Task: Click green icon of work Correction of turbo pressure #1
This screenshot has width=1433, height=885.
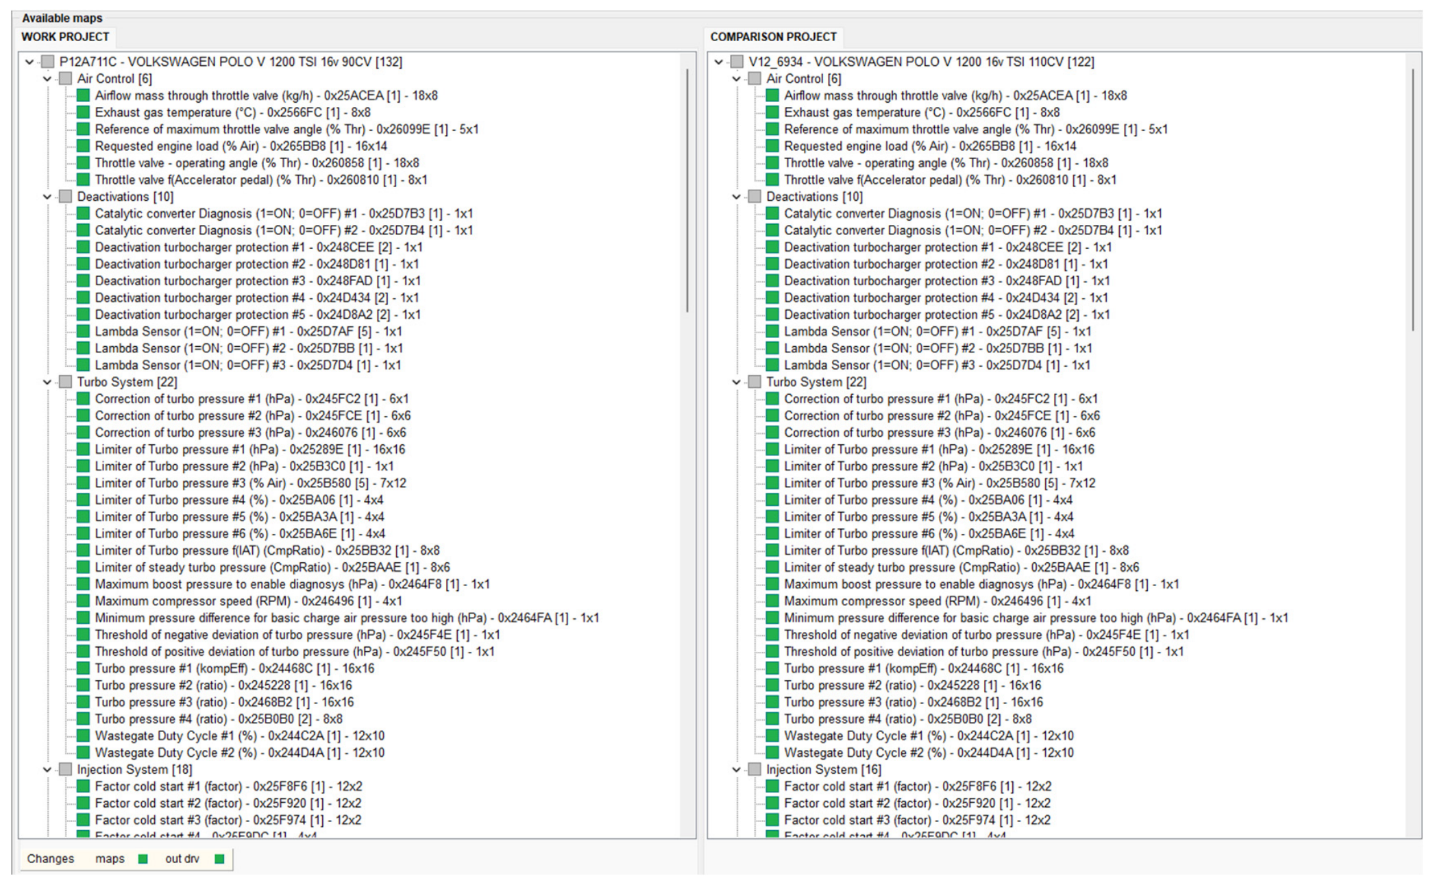Action: point(83,399)
